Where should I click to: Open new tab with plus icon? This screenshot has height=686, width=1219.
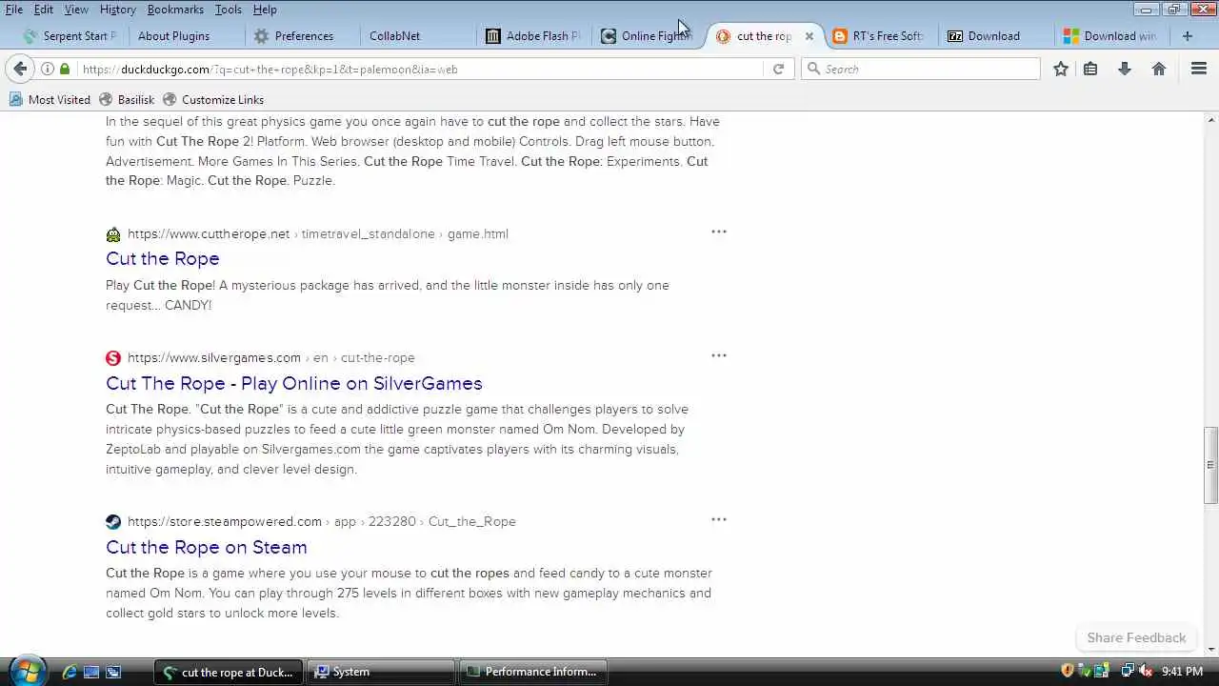coord(1188,35)
